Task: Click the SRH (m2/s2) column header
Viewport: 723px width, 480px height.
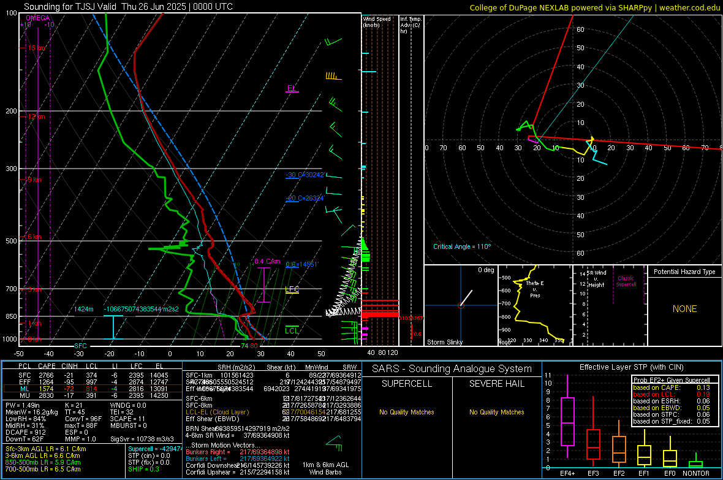Action: (x=236, y=367)
